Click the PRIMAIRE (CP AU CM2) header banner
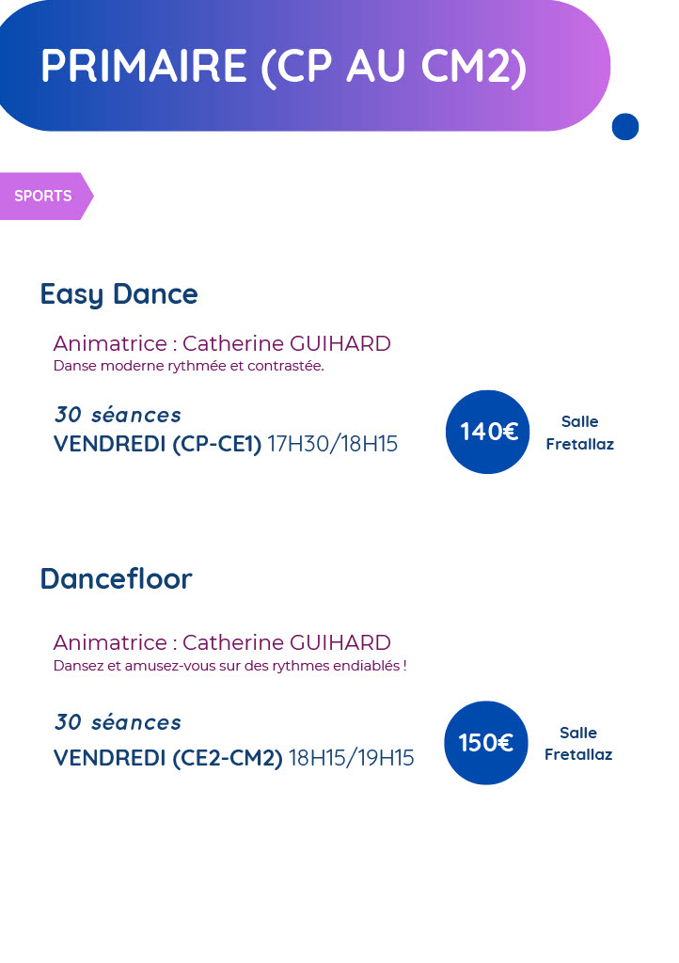This screenshot has width=679, height=963. click(283, 66)
